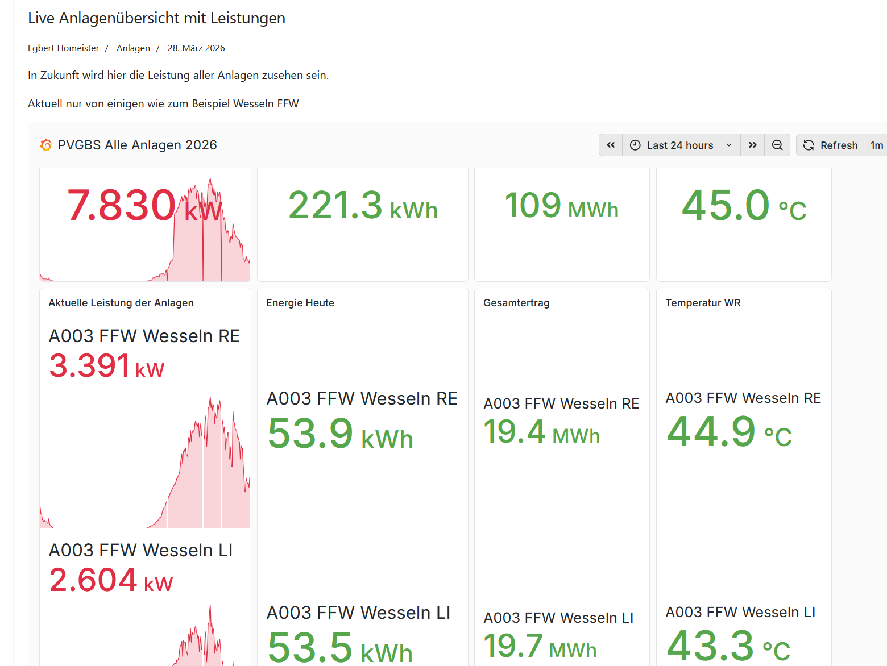Shift time range forward with double-right arrows
This screenshot has width=887, height=666.
pyautogui.click(x=752, y=145)
